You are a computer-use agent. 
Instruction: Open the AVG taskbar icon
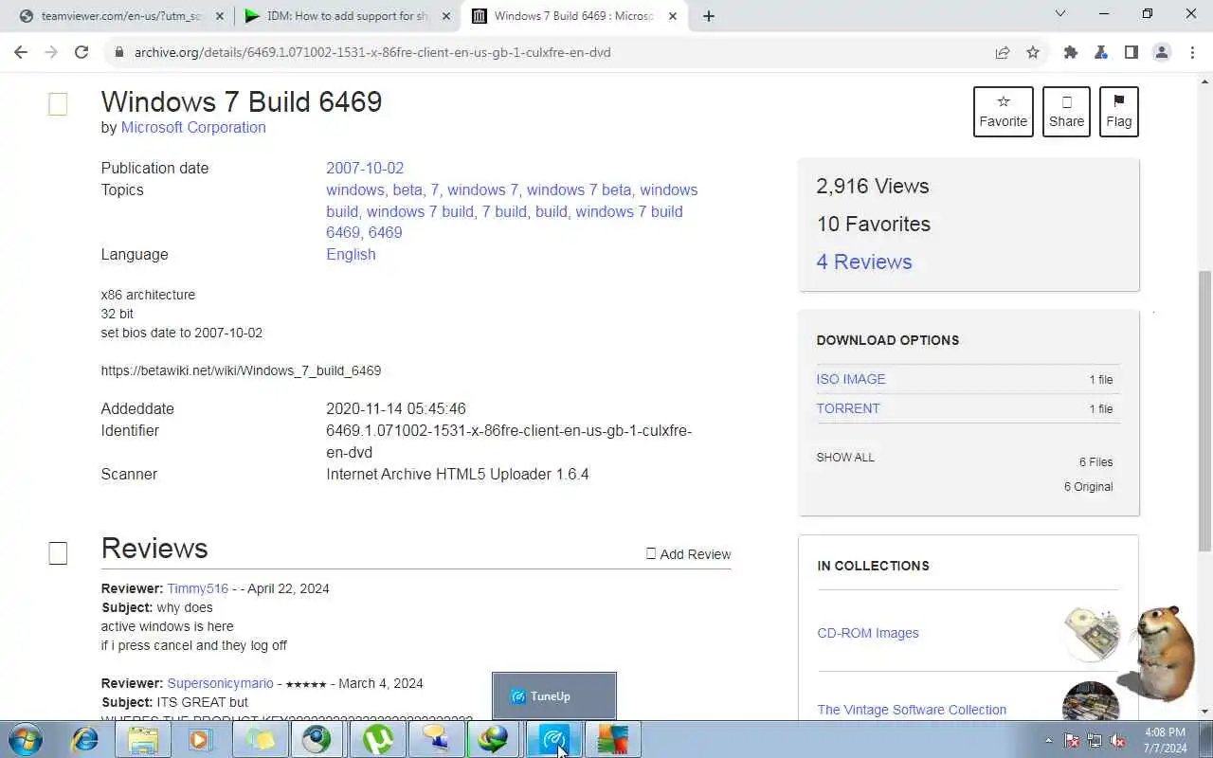tap(612, 740)
